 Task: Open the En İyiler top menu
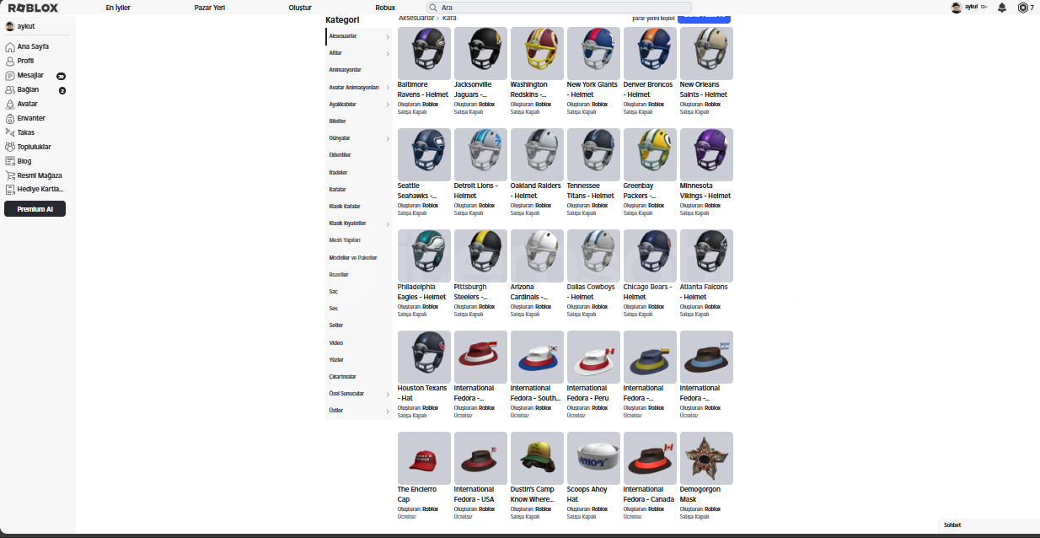[118, 8]
